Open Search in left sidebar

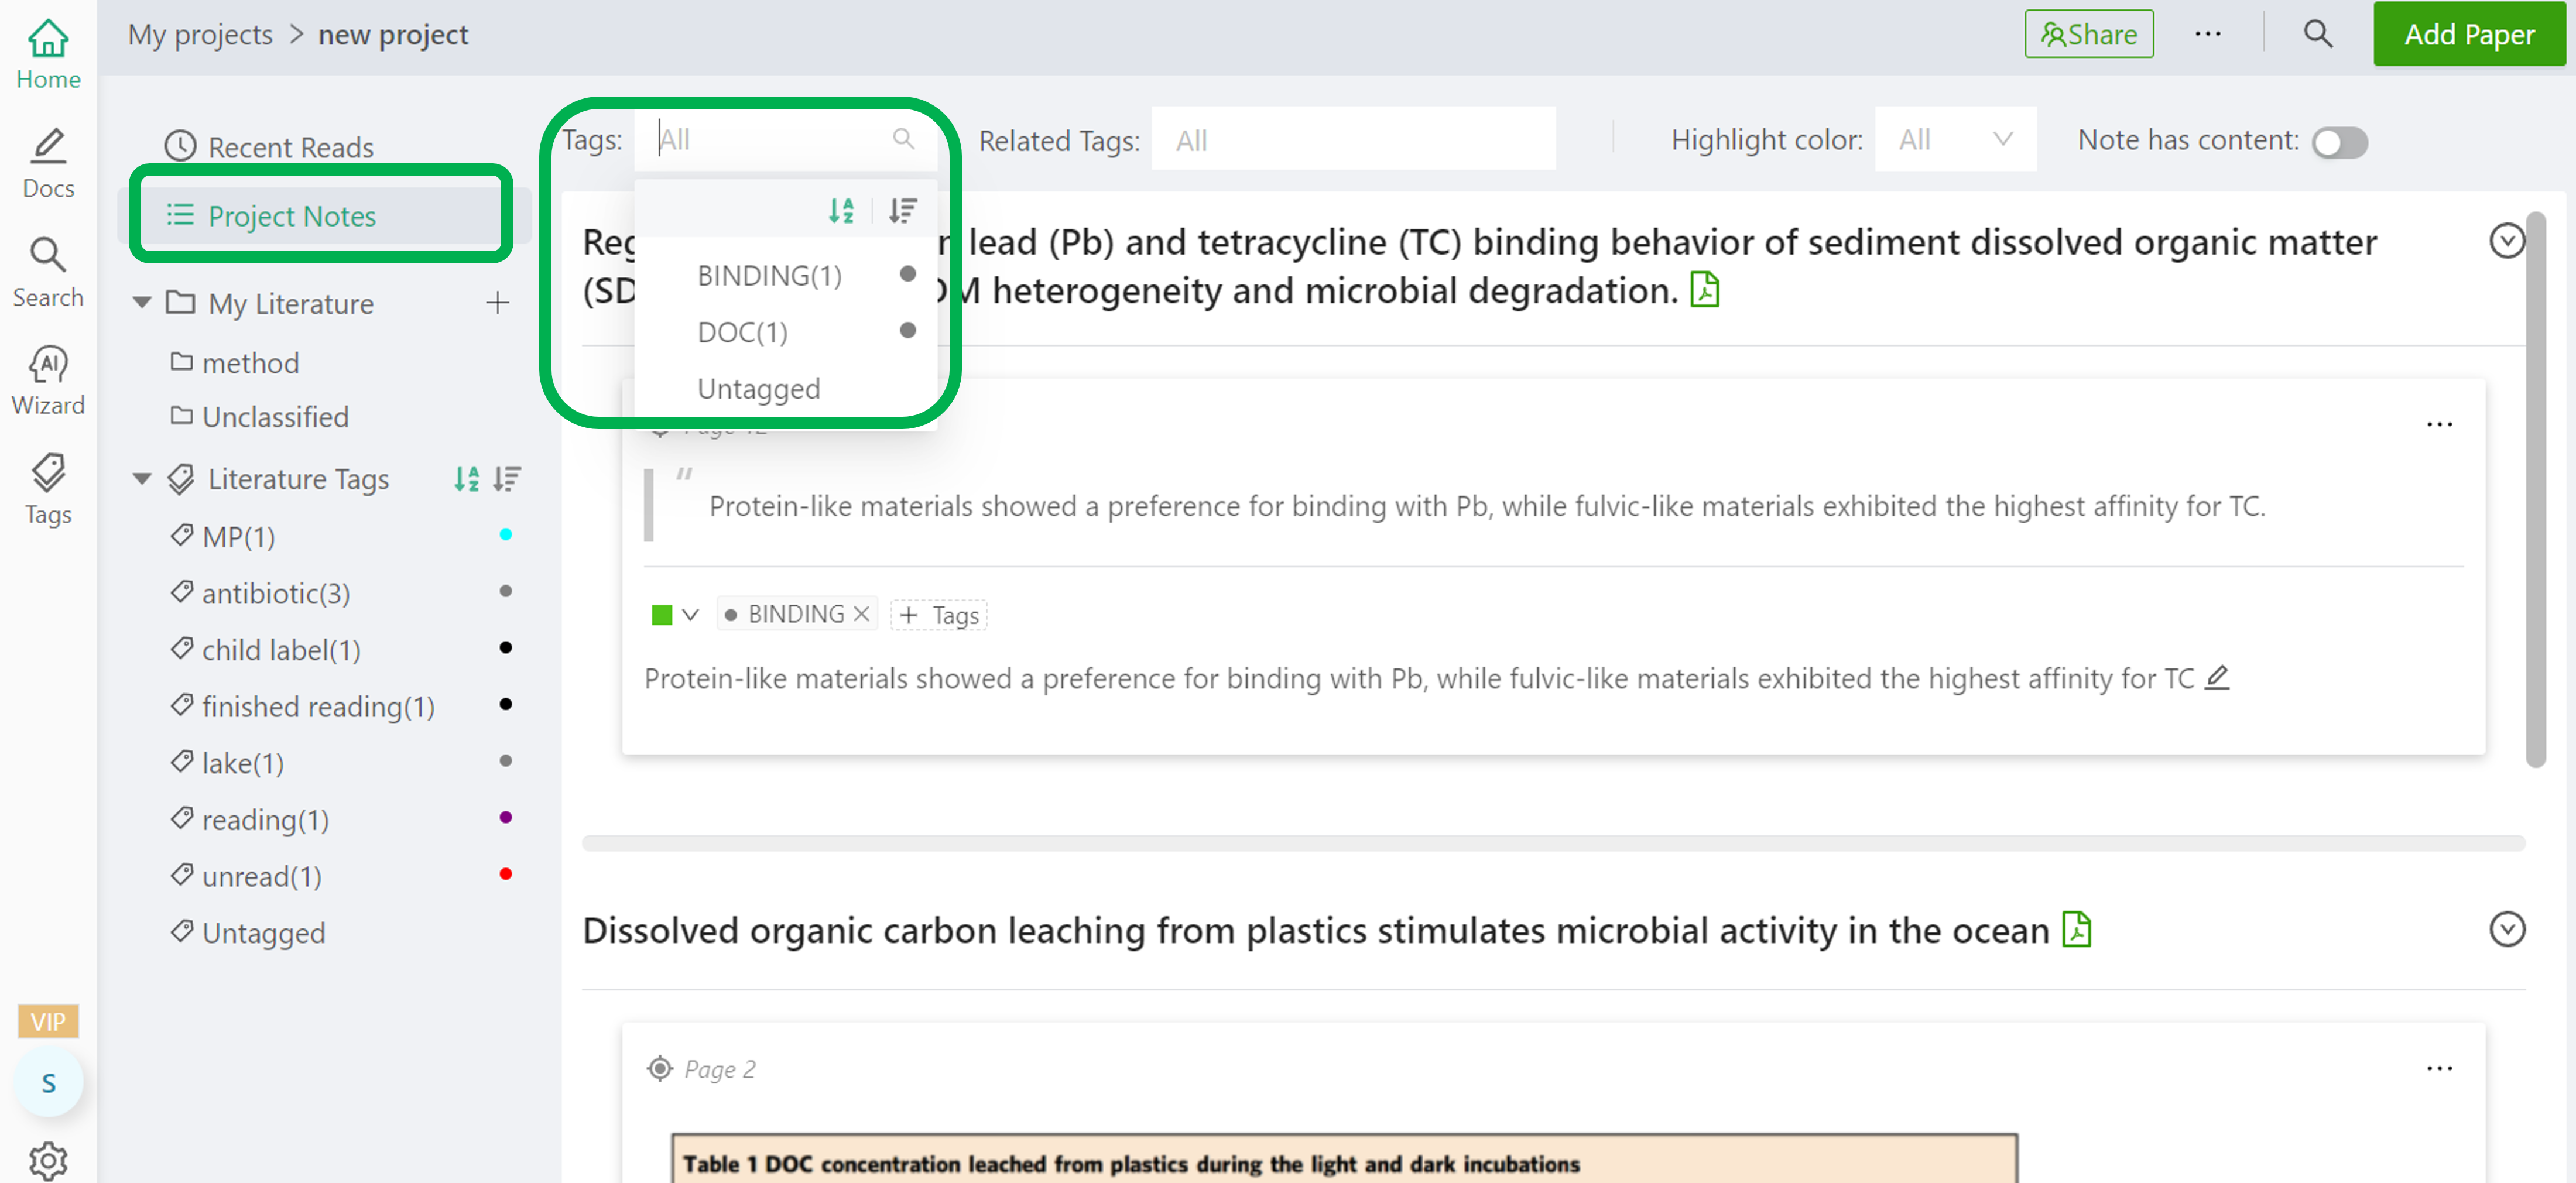click(48, 272)
